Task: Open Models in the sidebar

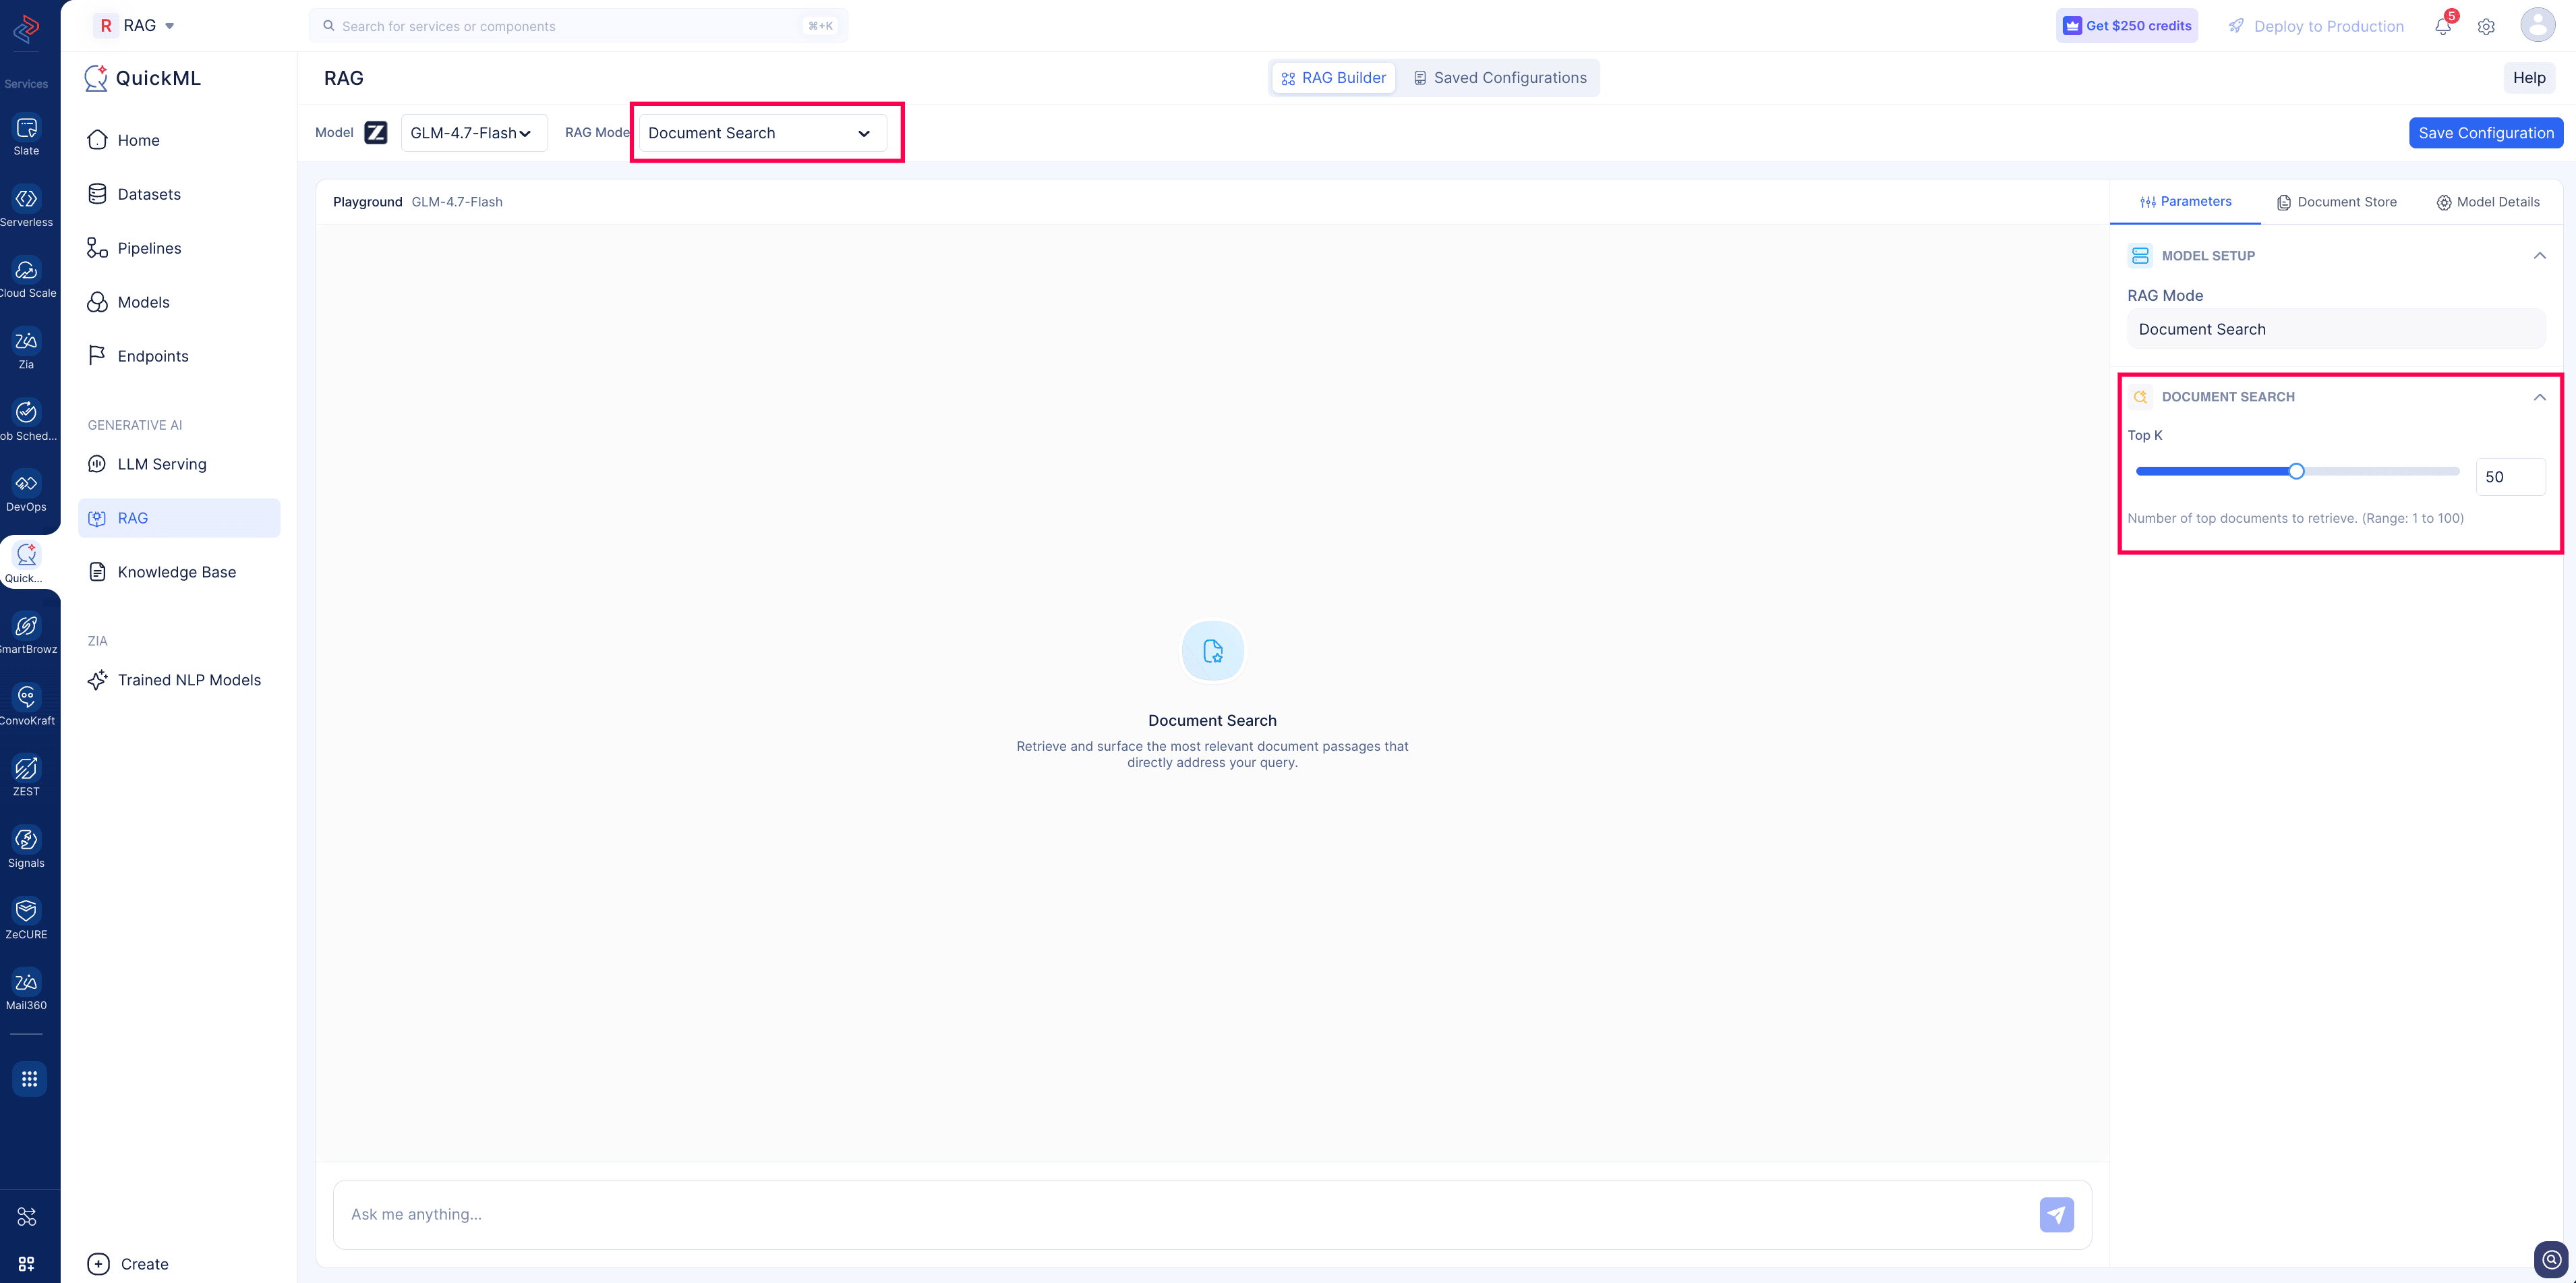Action: point(179,302)
